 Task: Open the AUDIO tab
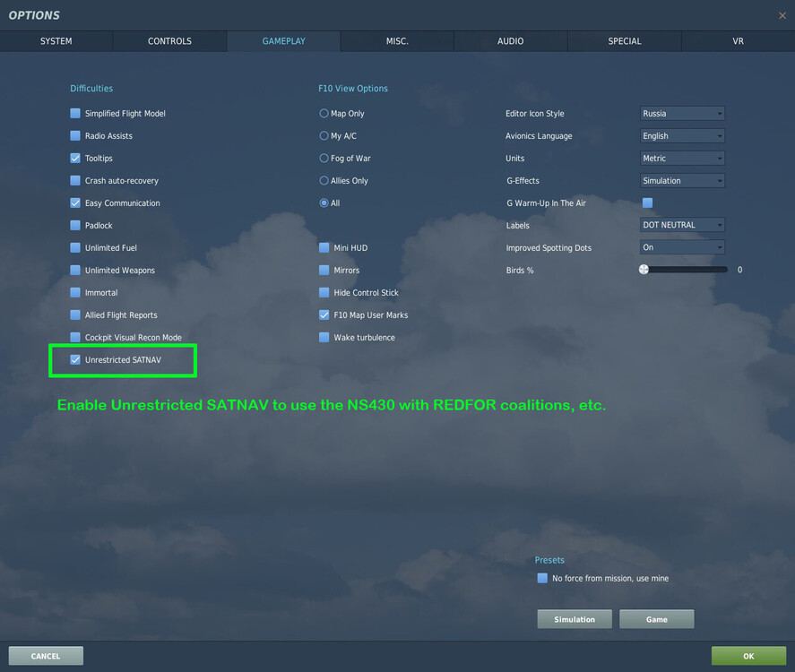tap(511, 41)
